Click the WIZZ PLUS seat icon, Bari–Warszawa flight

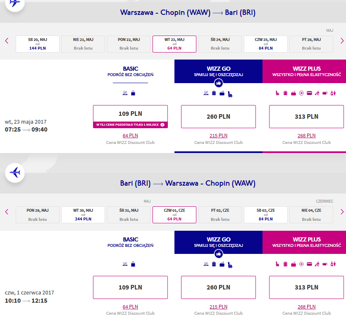click(x=277, y=264)
